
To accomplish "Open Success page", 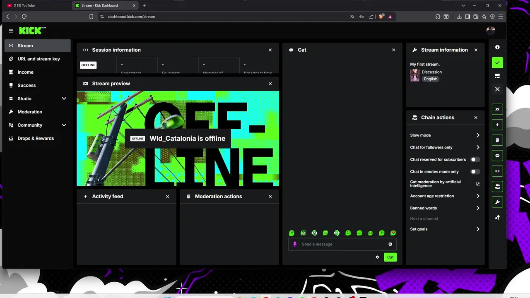I will tap(37, 85).
